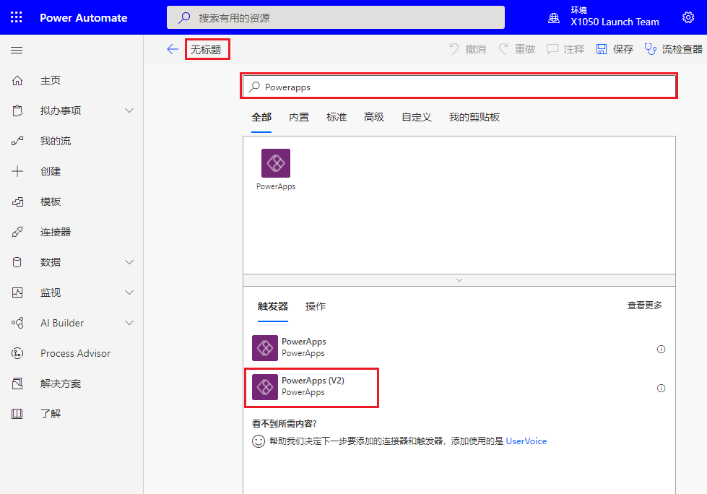Image resolution: width=707 pixels, height=494 pixels.
Task: Click the 无标题 flow title
Action: (x=206, y=50)
